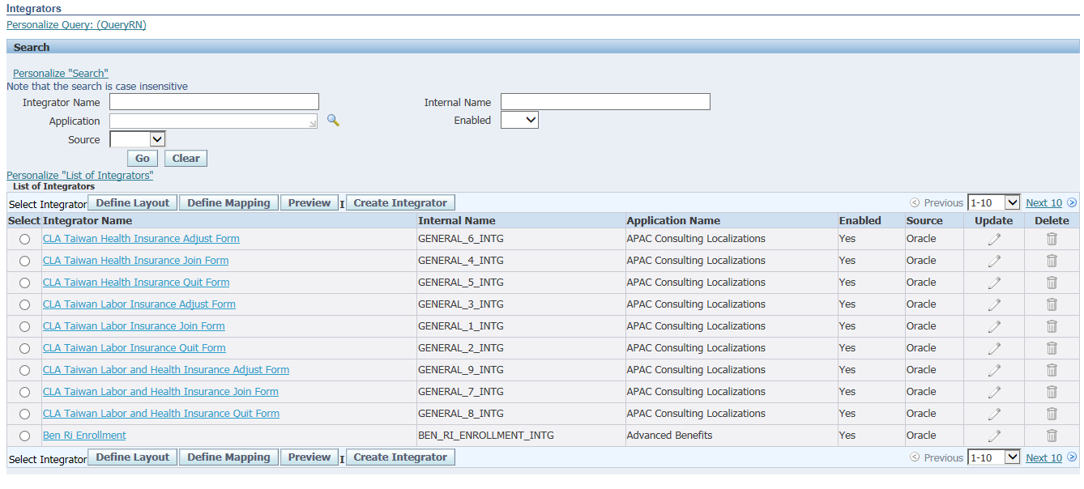1084x489 pixels.
Task: Click the Create Integrator button
Action: pos(399,202)
